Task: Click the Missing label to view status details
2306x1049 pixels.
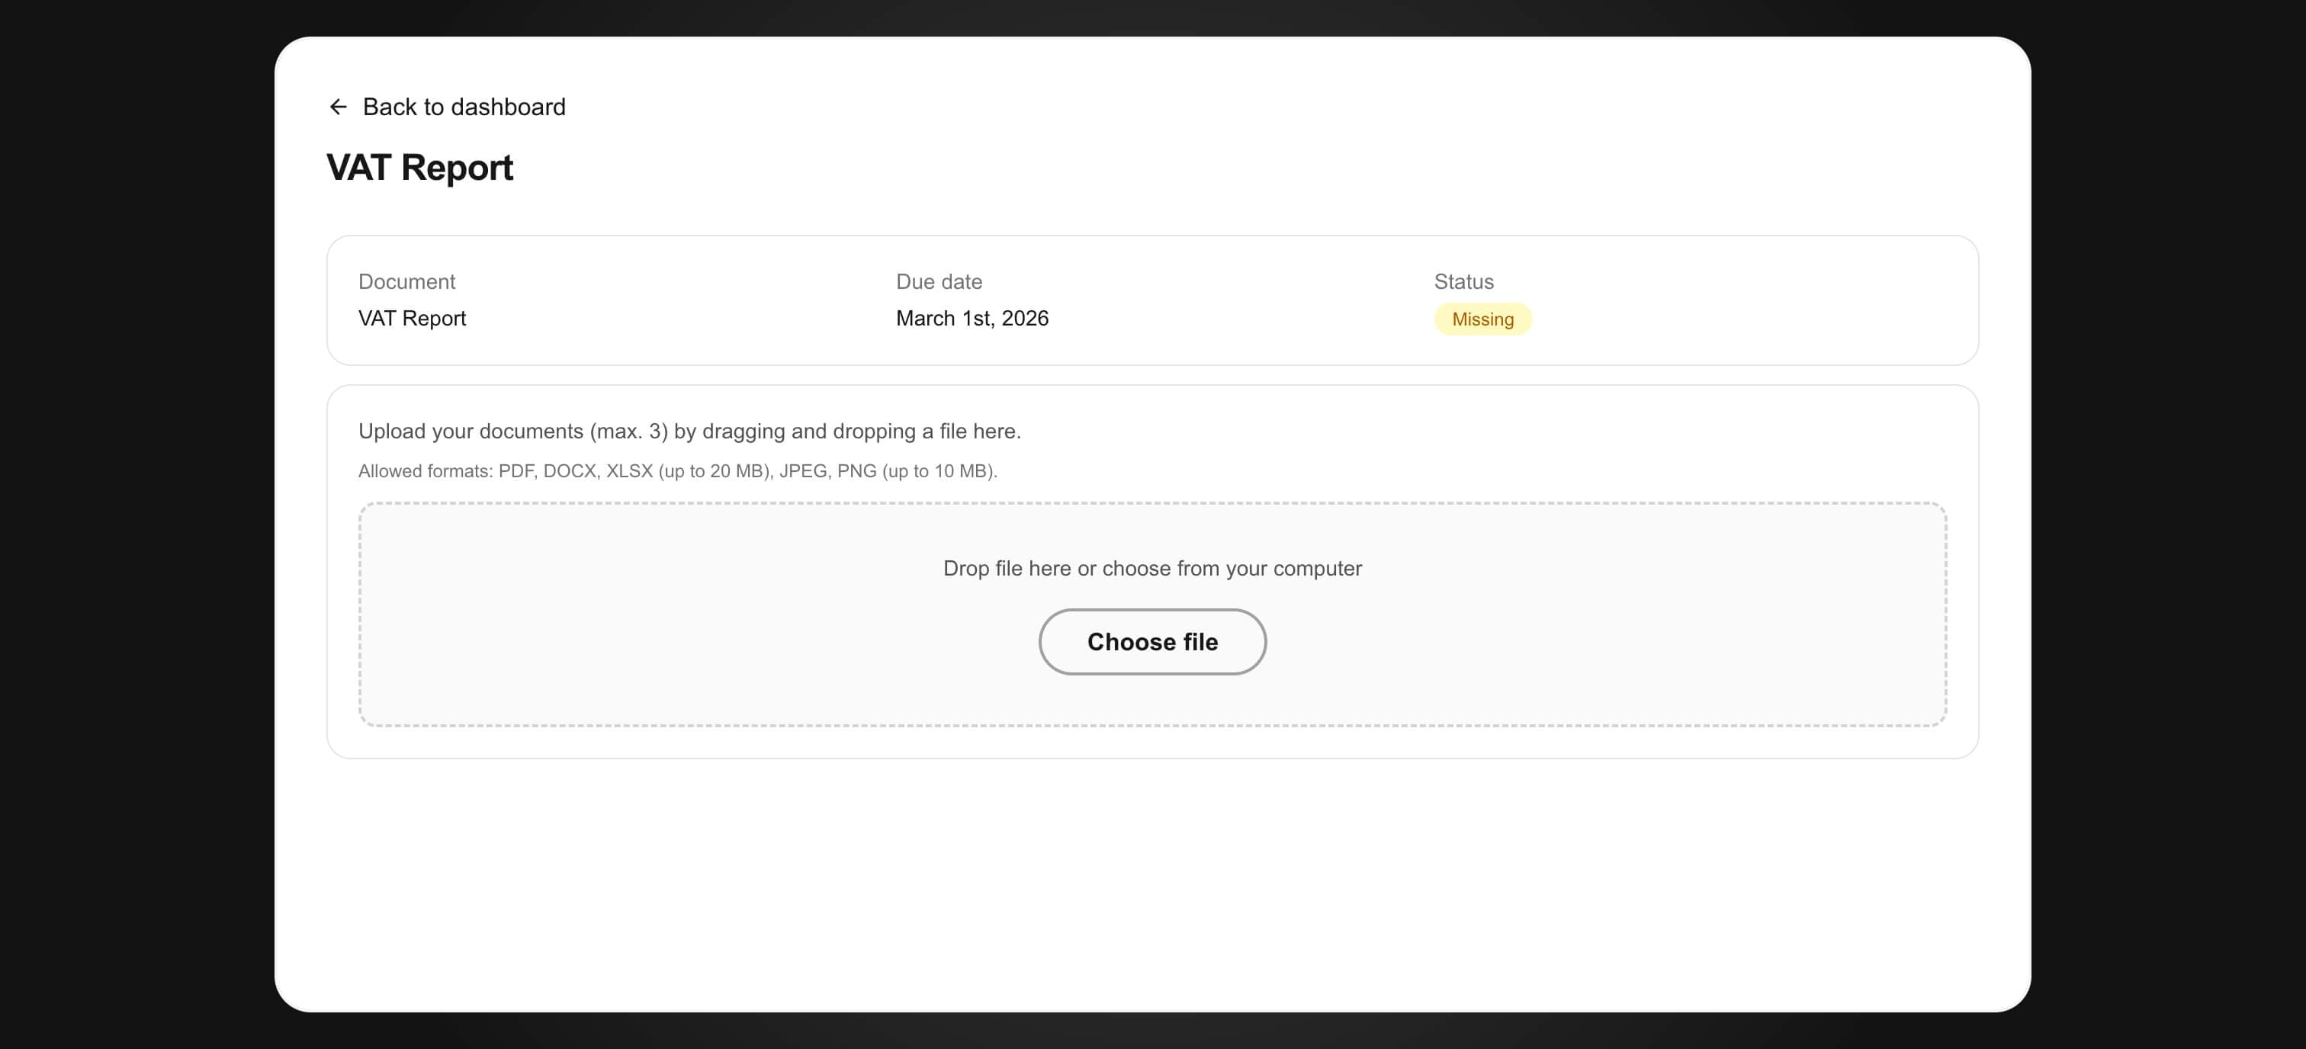Action: 1482,319
